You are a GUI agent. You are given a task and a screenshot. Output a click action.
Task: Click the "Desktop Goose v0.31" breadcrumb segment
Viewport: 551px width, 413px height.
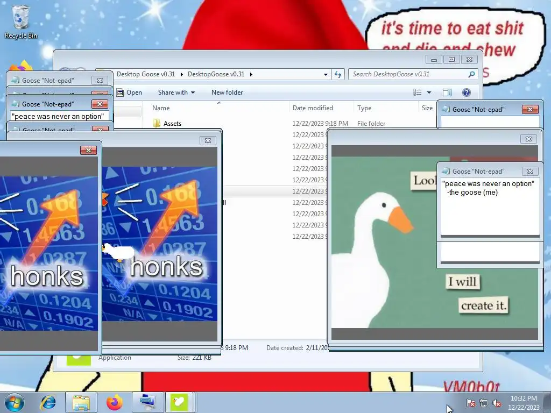coord(146,74)
